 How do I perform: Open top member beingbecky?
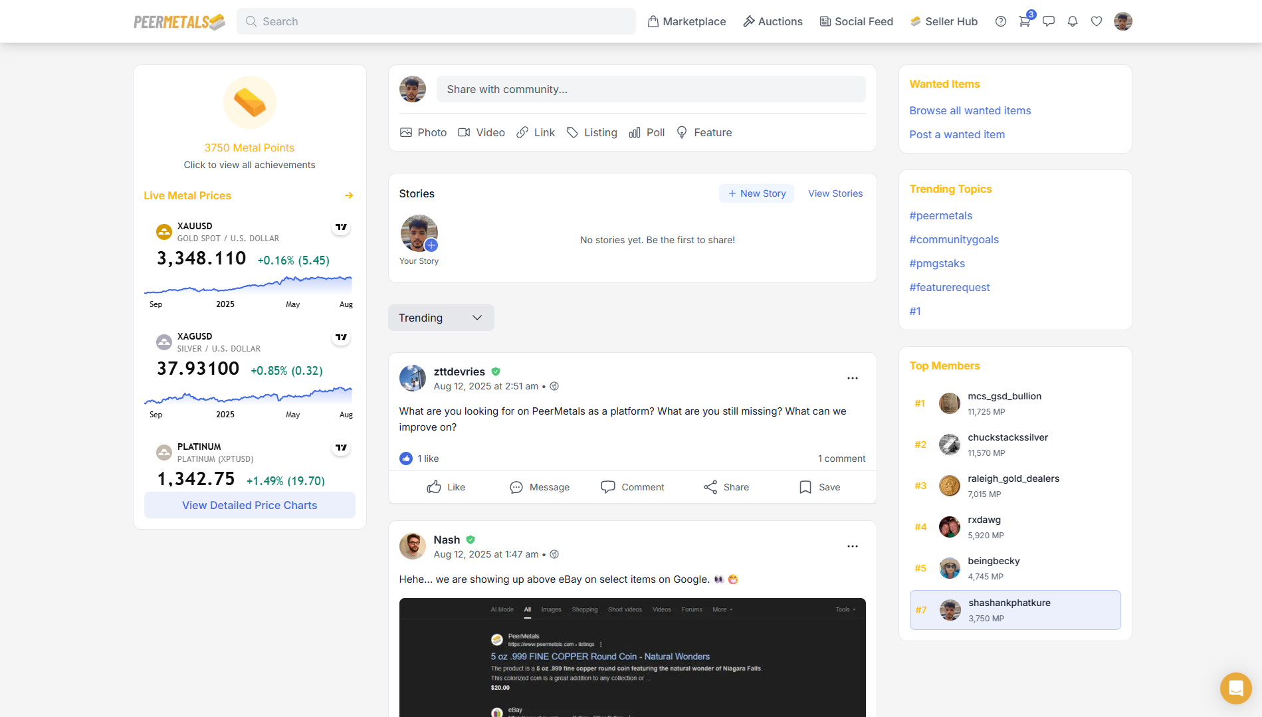pos(1015,568)
